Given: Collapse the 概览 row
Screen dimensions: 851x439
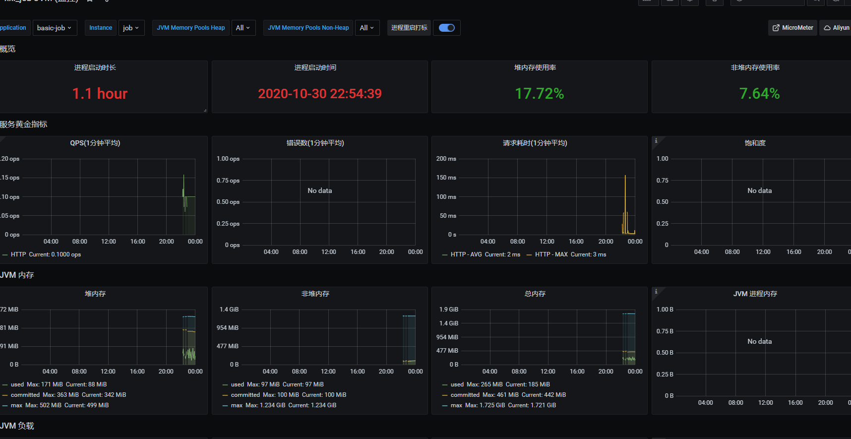Looking at the screenshot, I should (8, 49).
